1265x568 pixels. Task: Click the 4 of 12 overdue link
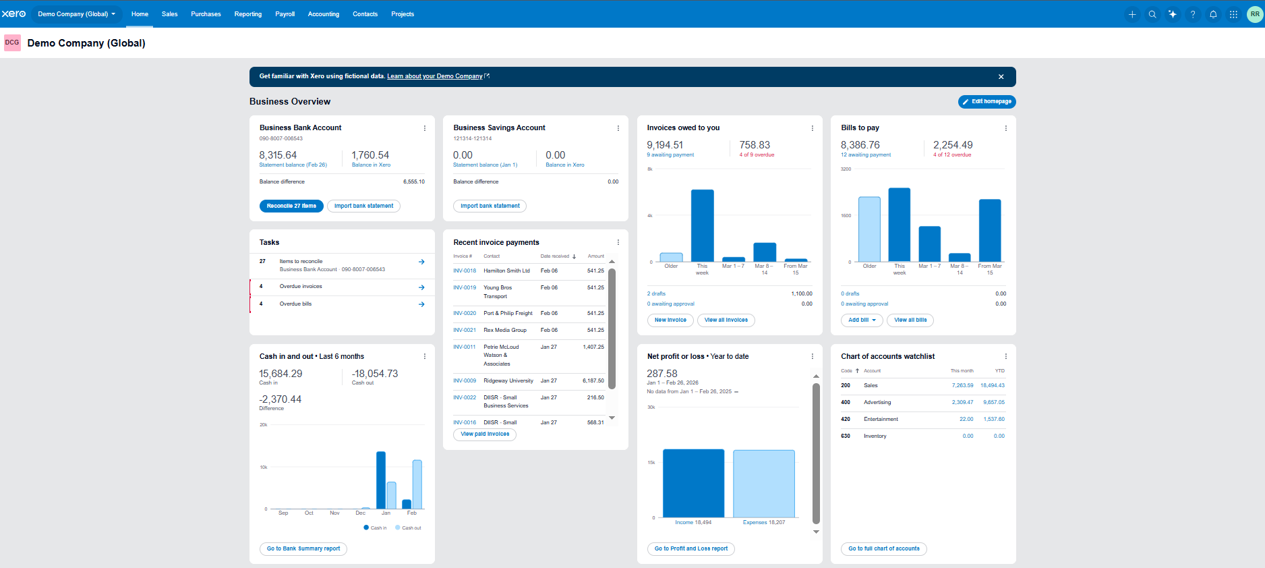point(952,155)
